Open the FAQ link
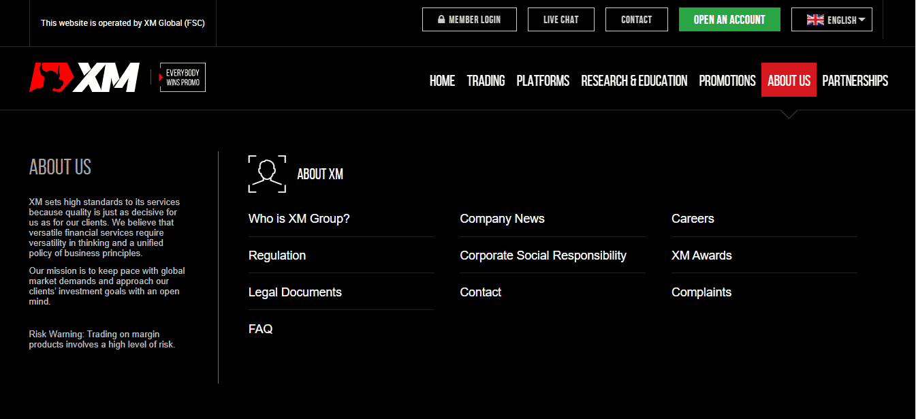This screenshot has width=916, height=419. pyautogui.click(x=261, y=329)
